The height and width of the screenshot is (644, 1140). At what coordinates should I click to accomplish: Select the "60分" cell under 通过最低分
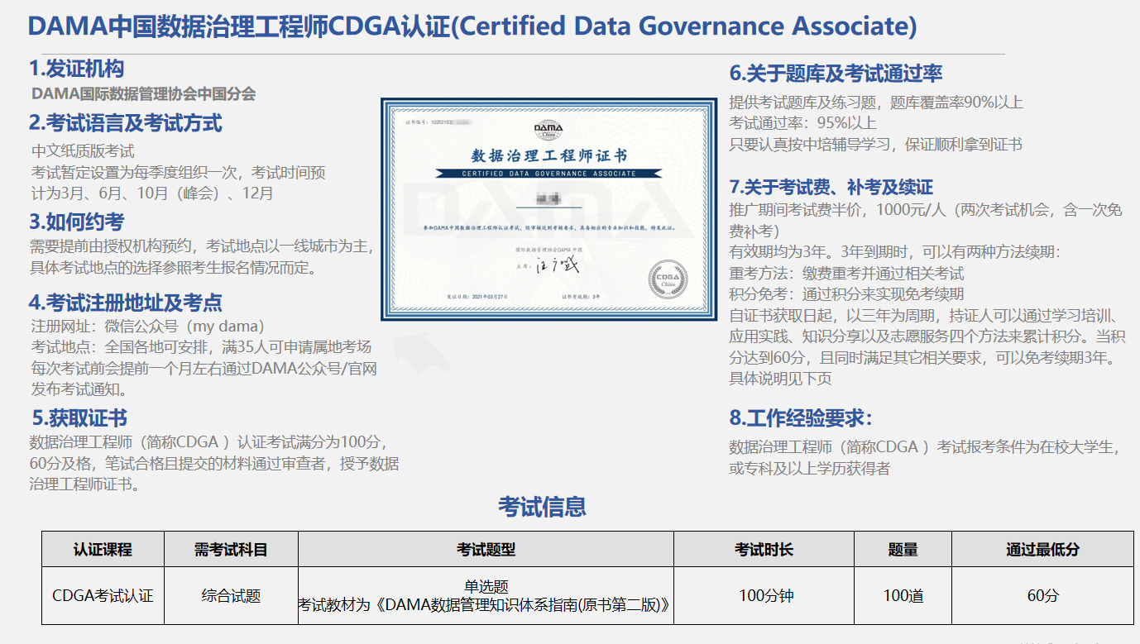click(1043, 596)
